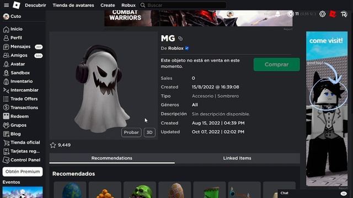Viewport: 353px width, 198px height.
Task: Click the Inventario backpack icon
Action: click(x=6, y=81)
